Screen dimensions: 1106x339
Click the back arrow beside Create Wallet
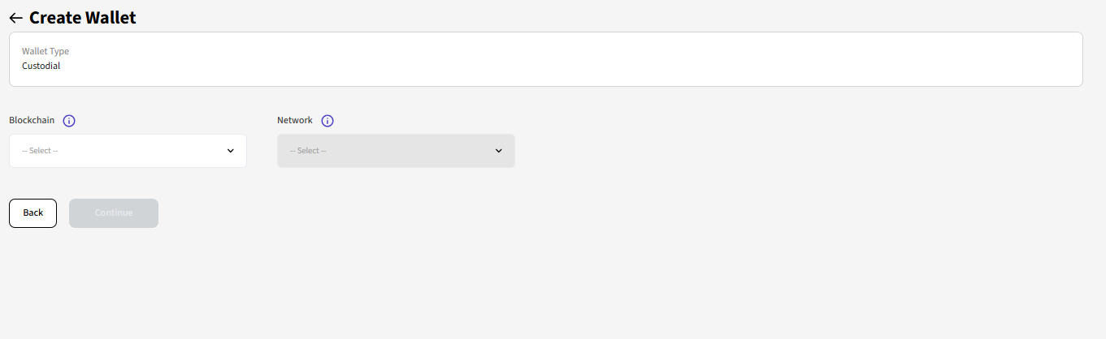(x=15, y=18)
